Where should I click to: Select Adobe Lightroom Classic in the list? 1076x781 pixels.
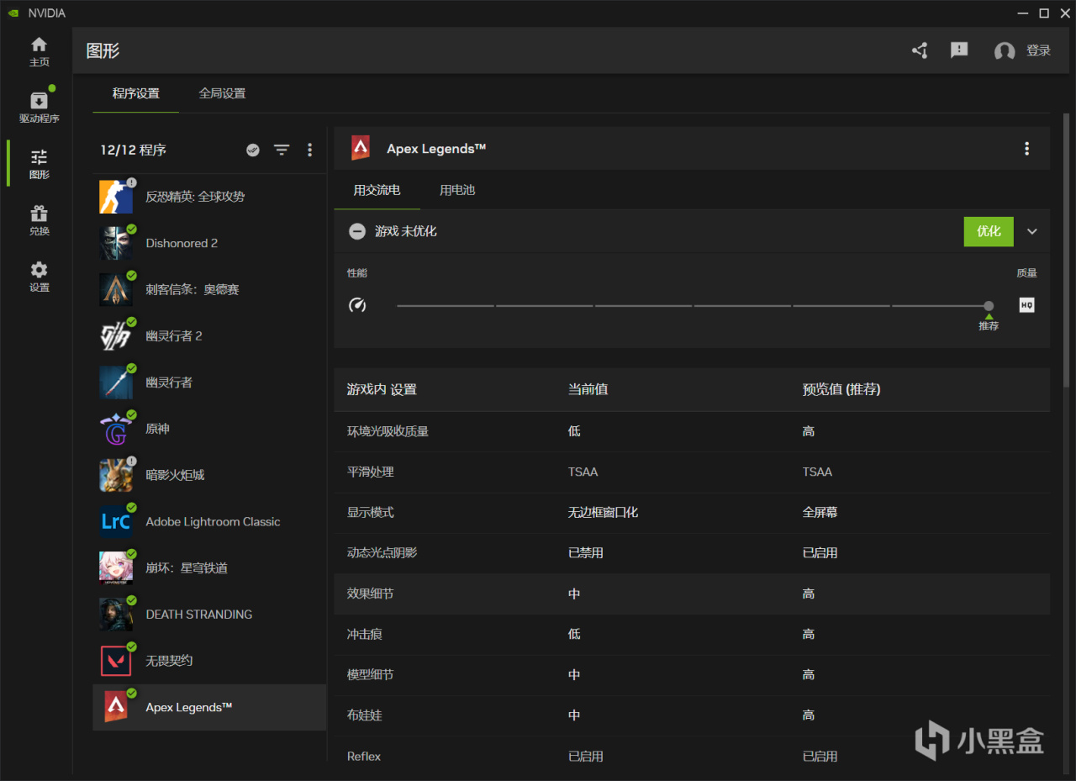pyautogui.click(x=209, y=521)
